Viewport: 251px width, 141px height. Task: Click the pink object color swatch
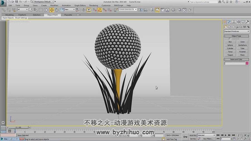[247, 63]
